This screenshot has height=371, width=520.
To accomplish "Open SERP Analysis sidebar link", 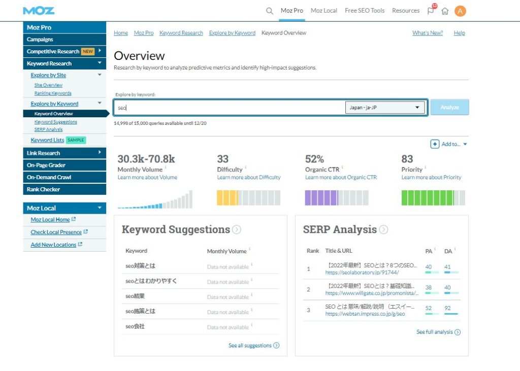I will click(x=48, y=129).
